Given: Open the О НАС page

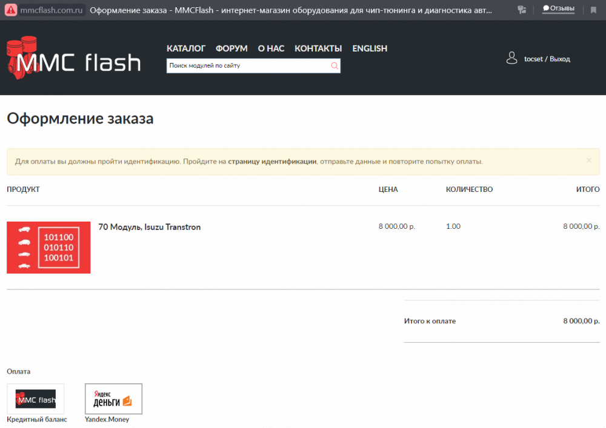Looking at the screenshot, I should click(271, 48).
